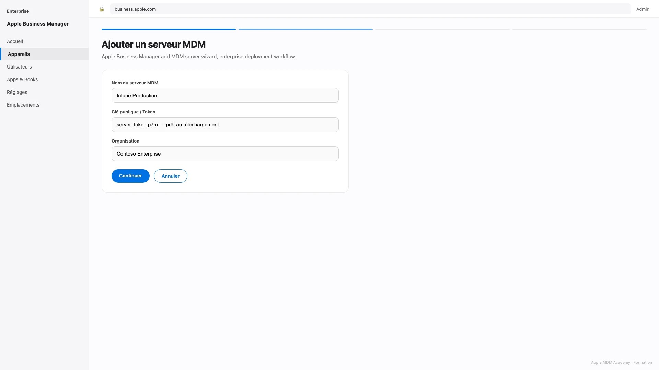Select the fourth wizard progress step
Screen dimensions: 659x370
(579, 29)
